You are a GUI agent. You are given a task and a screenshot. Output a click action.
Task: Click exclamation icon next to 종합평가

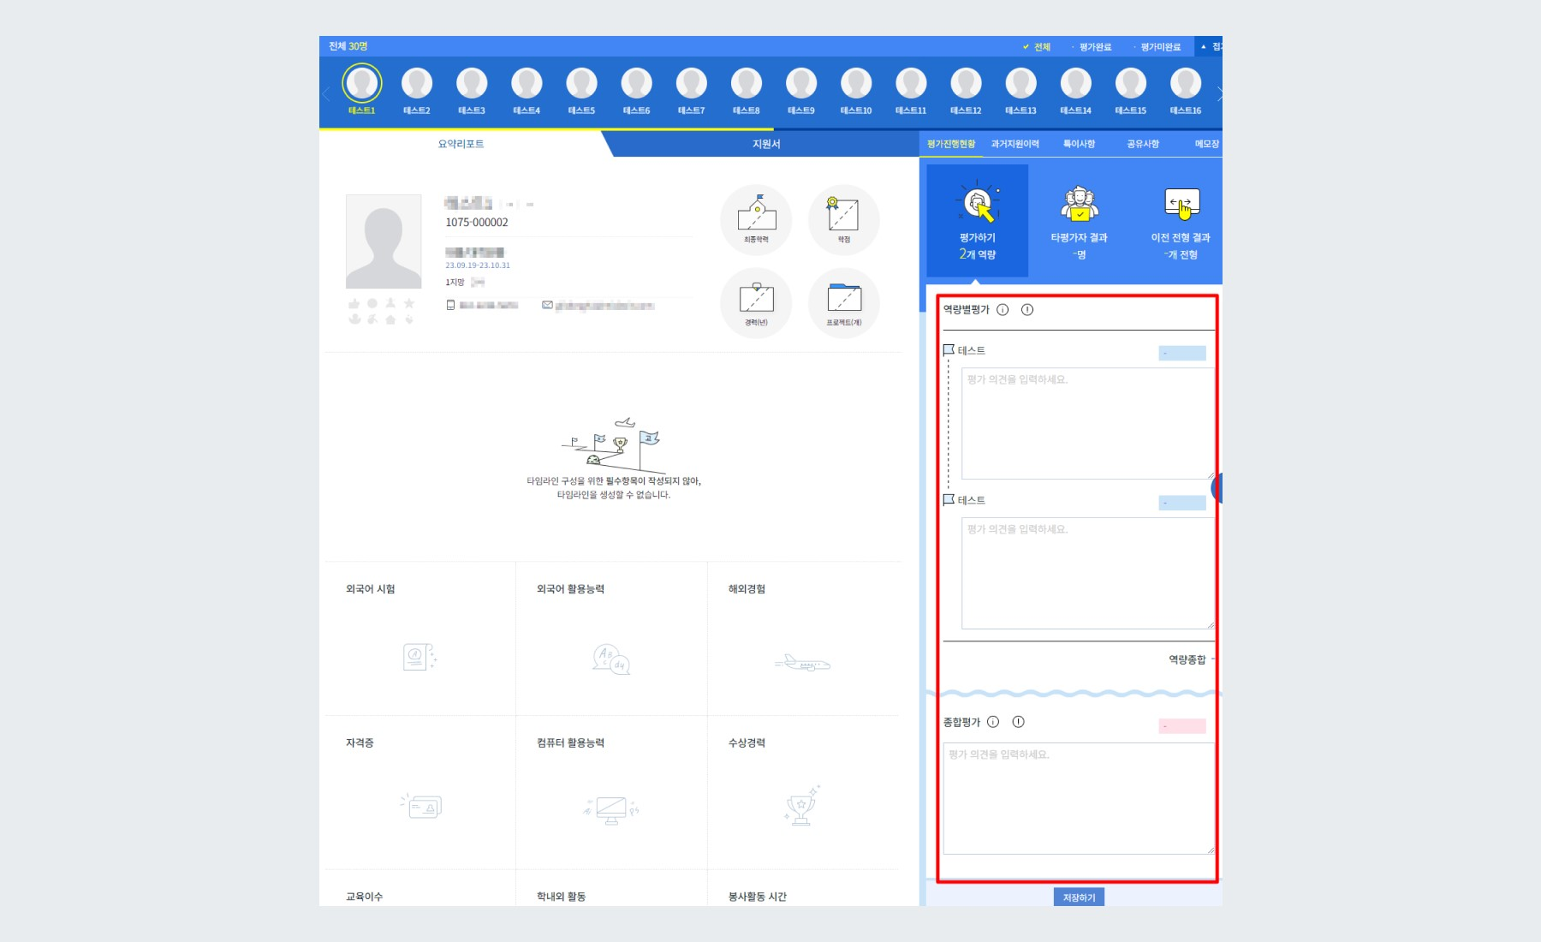(1018, 722)
